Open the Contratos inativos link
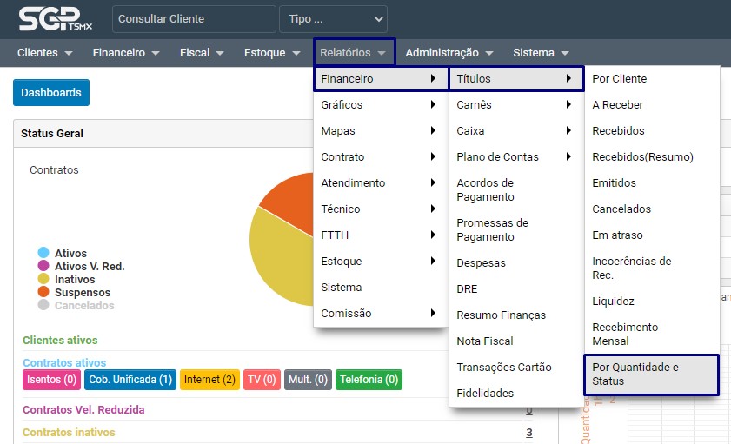Screen dimensions: 731x444 (69, 433)
